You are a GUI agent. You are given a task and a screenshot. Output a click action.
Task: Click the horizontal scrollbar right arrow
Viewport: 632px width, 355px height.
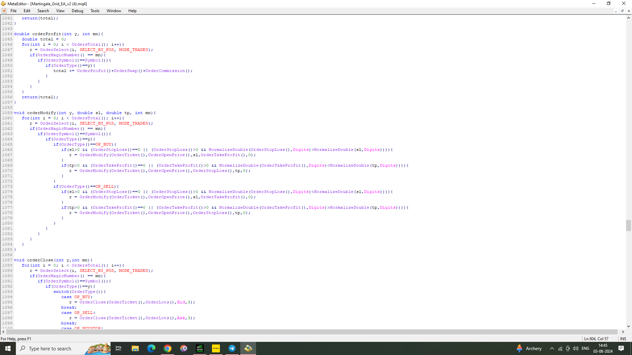pos(623,332)
